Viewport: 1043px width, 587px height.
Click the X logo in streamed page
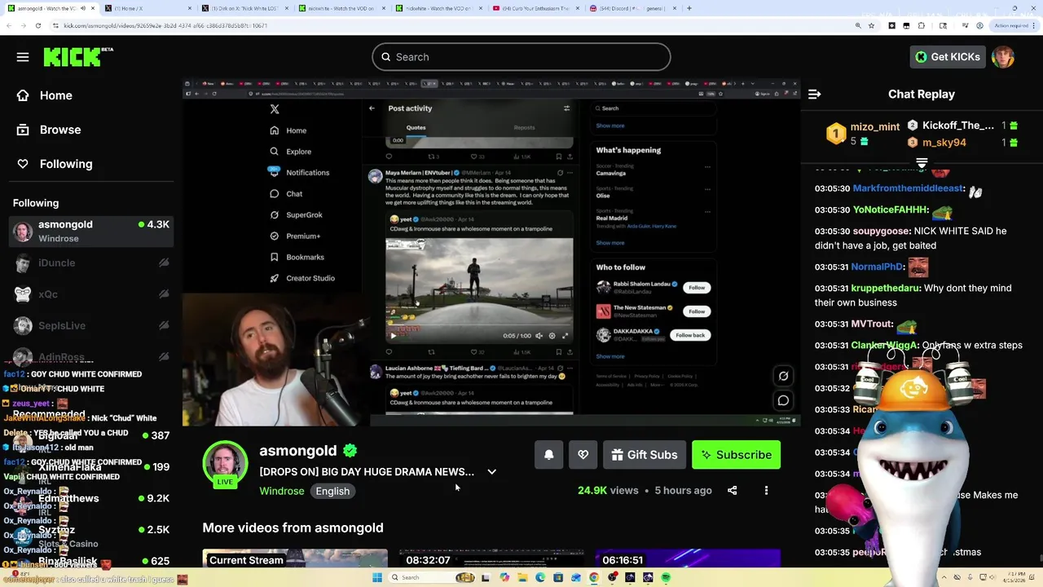pyautogui.click(x=275, y=109)
